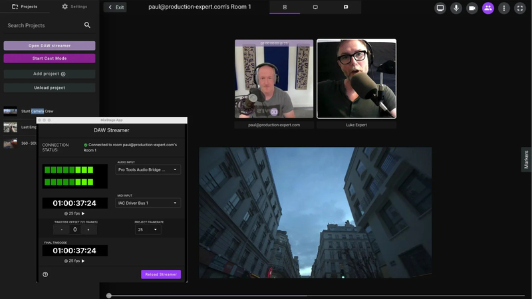Click the 01:00:37:24 incoming timecode display
This screenshot has width=532, height=299.
pyautogui.click(x=74, y=203)
